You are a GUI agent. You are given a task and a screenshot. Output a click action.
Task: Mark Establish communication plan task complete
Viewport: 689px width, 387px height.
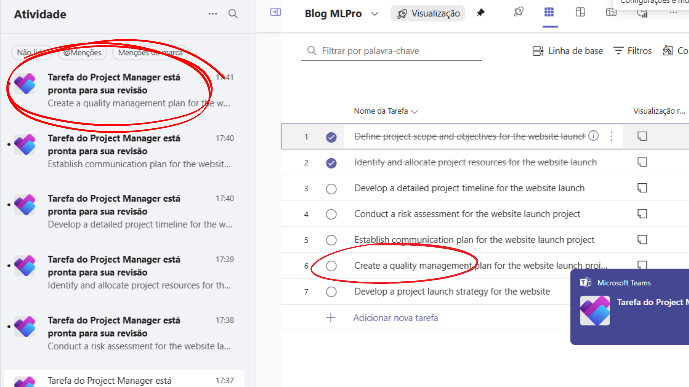331,240
